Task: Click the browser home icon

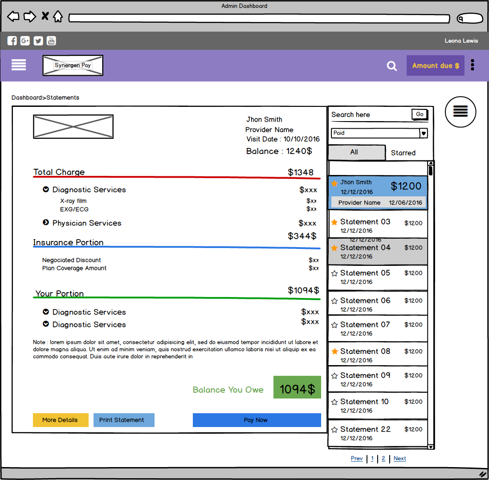Action: click(x=58, y=16)
